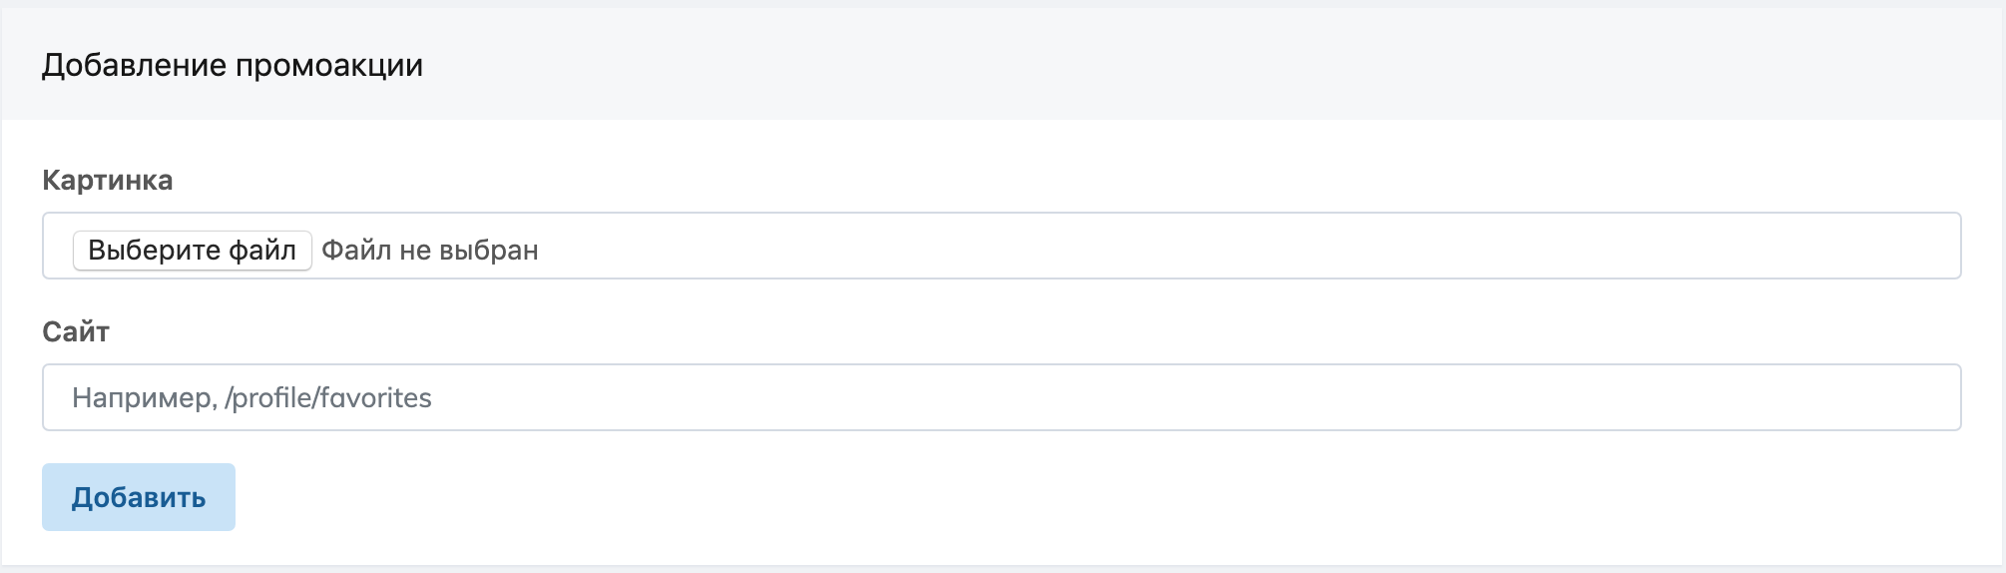Click the "Файл не выбран" status text
Viewport: 2006px width, 573px height.
click(429, 250)
